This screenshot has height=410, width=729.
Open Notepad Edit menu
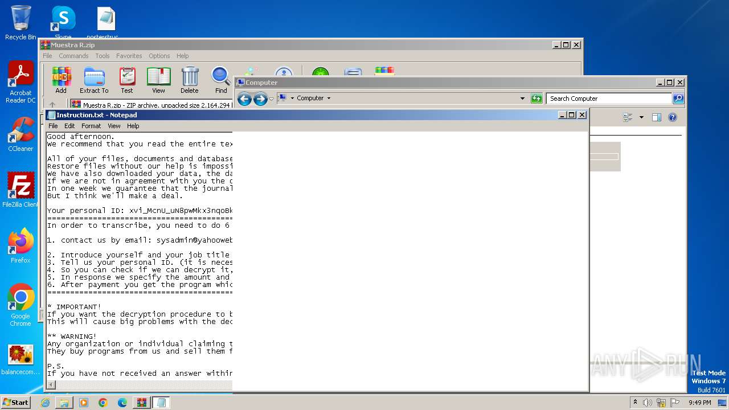pyautogui.click(x=69, y=126)
